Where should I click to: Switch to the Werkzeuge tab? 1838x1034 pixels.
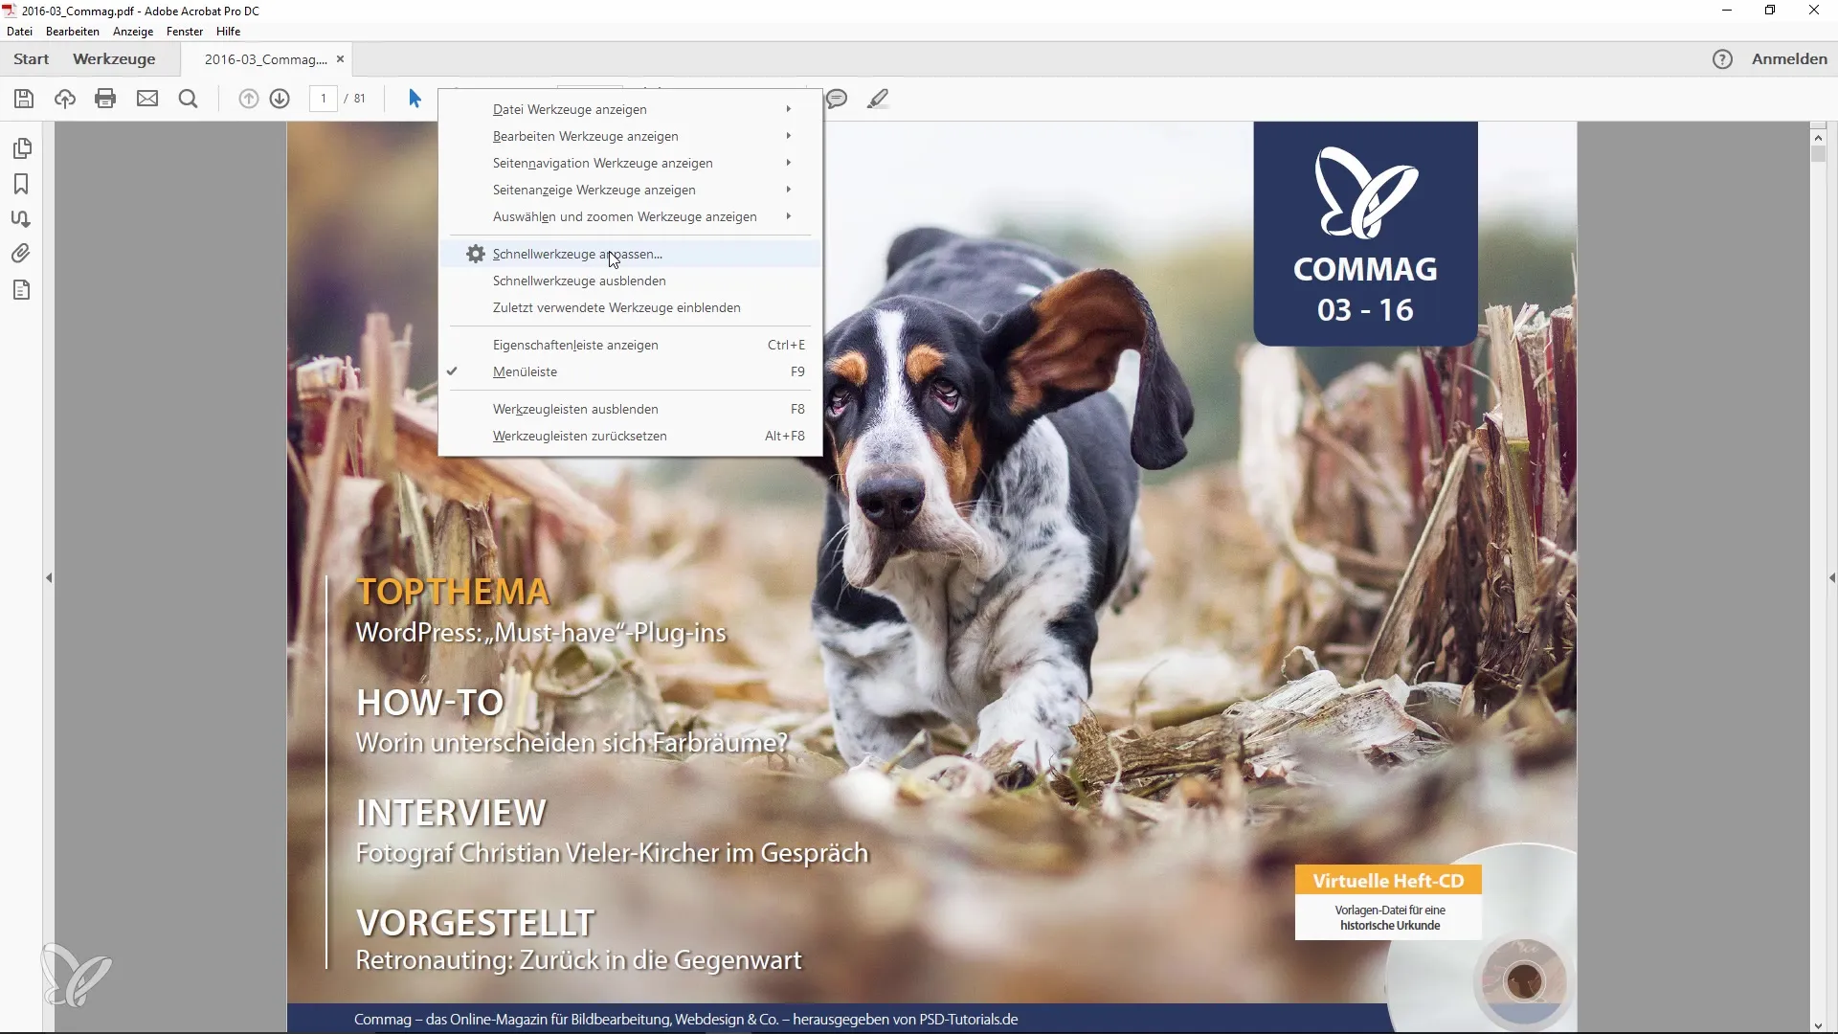coord(114,59)
